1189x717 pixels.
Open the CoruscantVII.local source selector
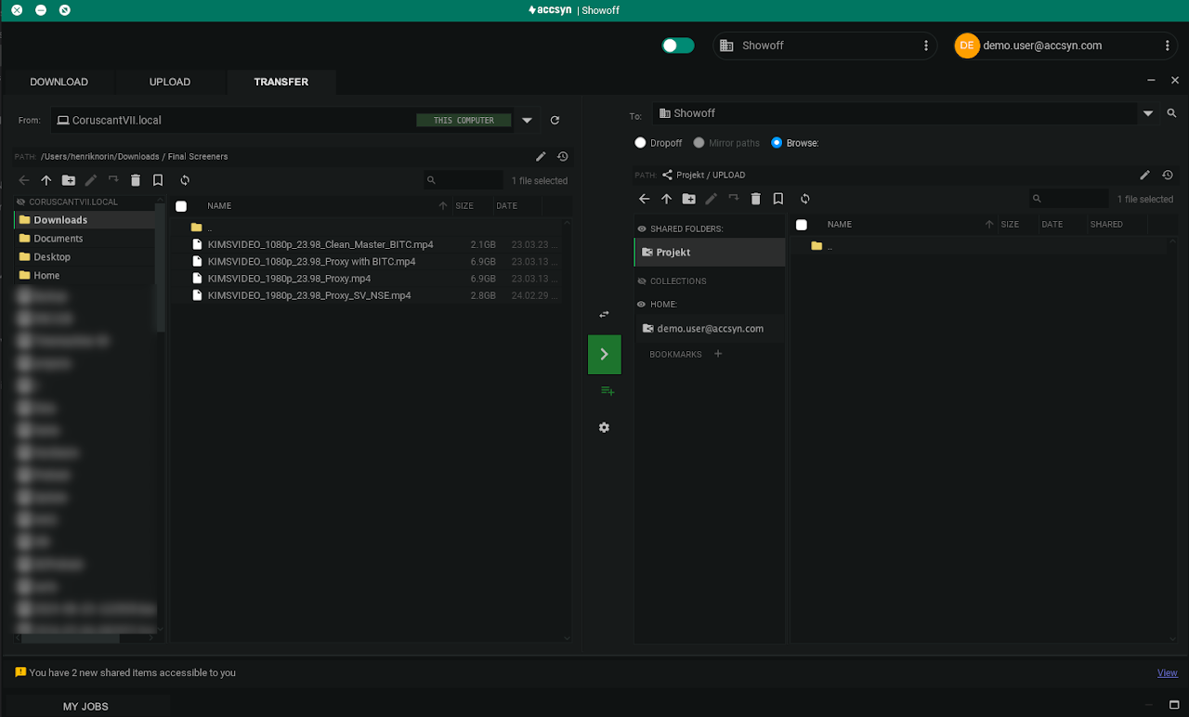[x=283, y=120]
